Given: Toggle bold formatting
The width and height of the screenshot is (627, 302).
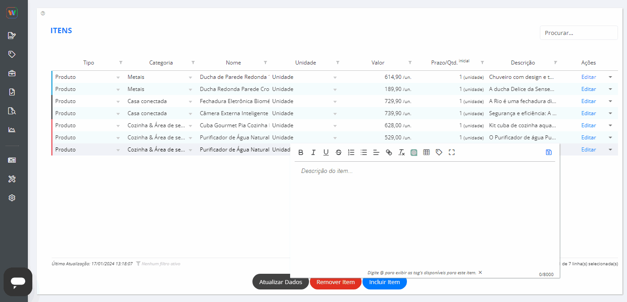Looking at the screenshot, I should [301, 152].
